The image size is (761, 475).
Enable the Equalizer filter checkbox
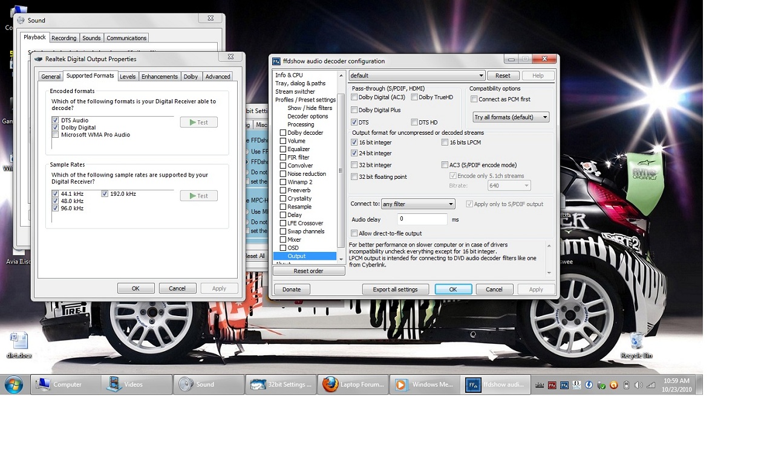(283, 149)
